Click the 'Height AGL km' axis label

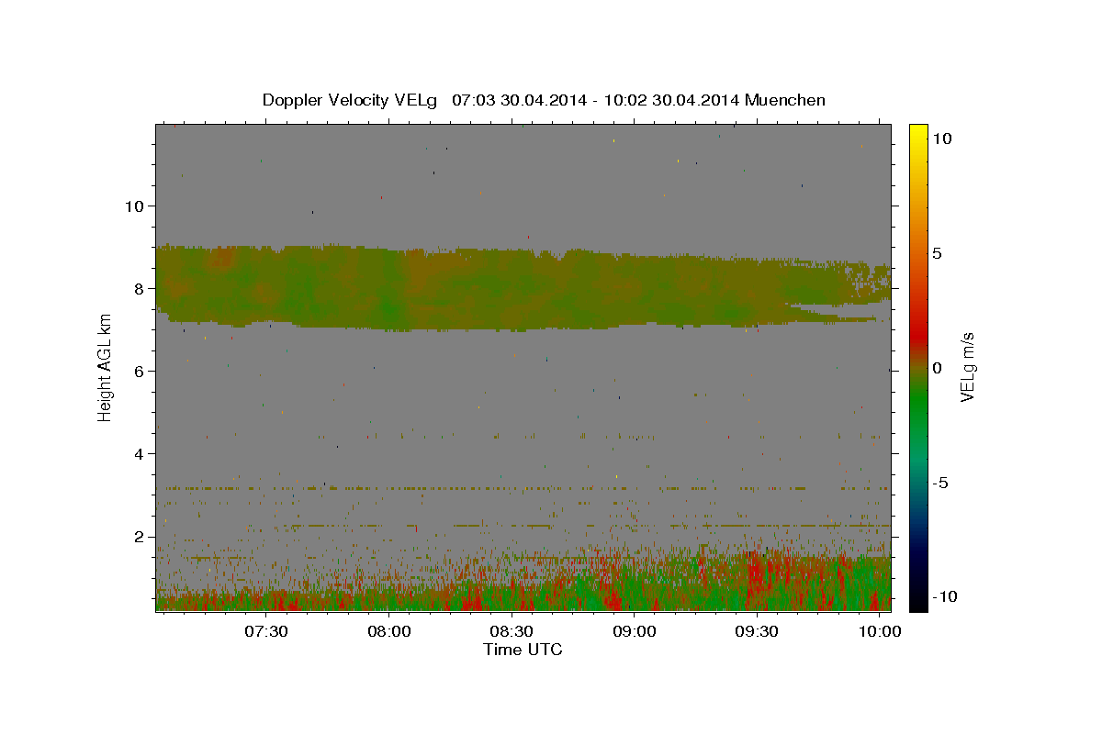coord(105,367)
